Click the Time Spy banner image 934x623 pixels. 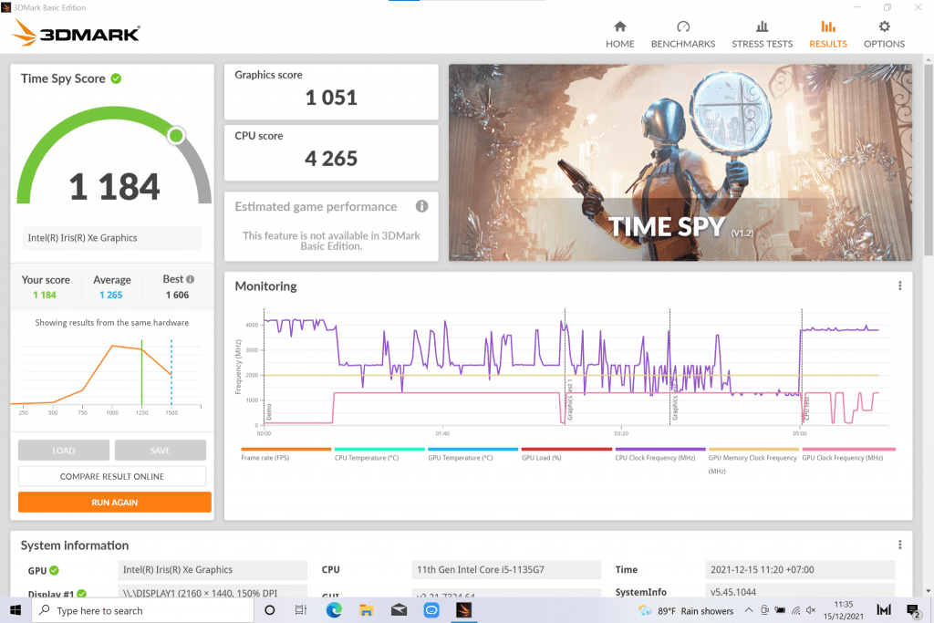point(680,162)
